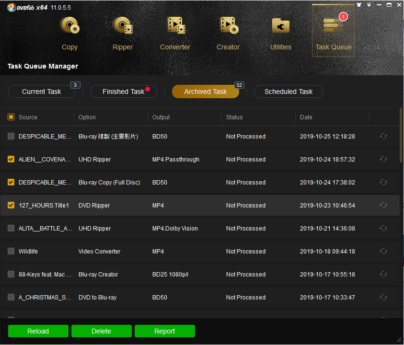Click the 32 count badge on Archived Task

click(x=239, y=85)
